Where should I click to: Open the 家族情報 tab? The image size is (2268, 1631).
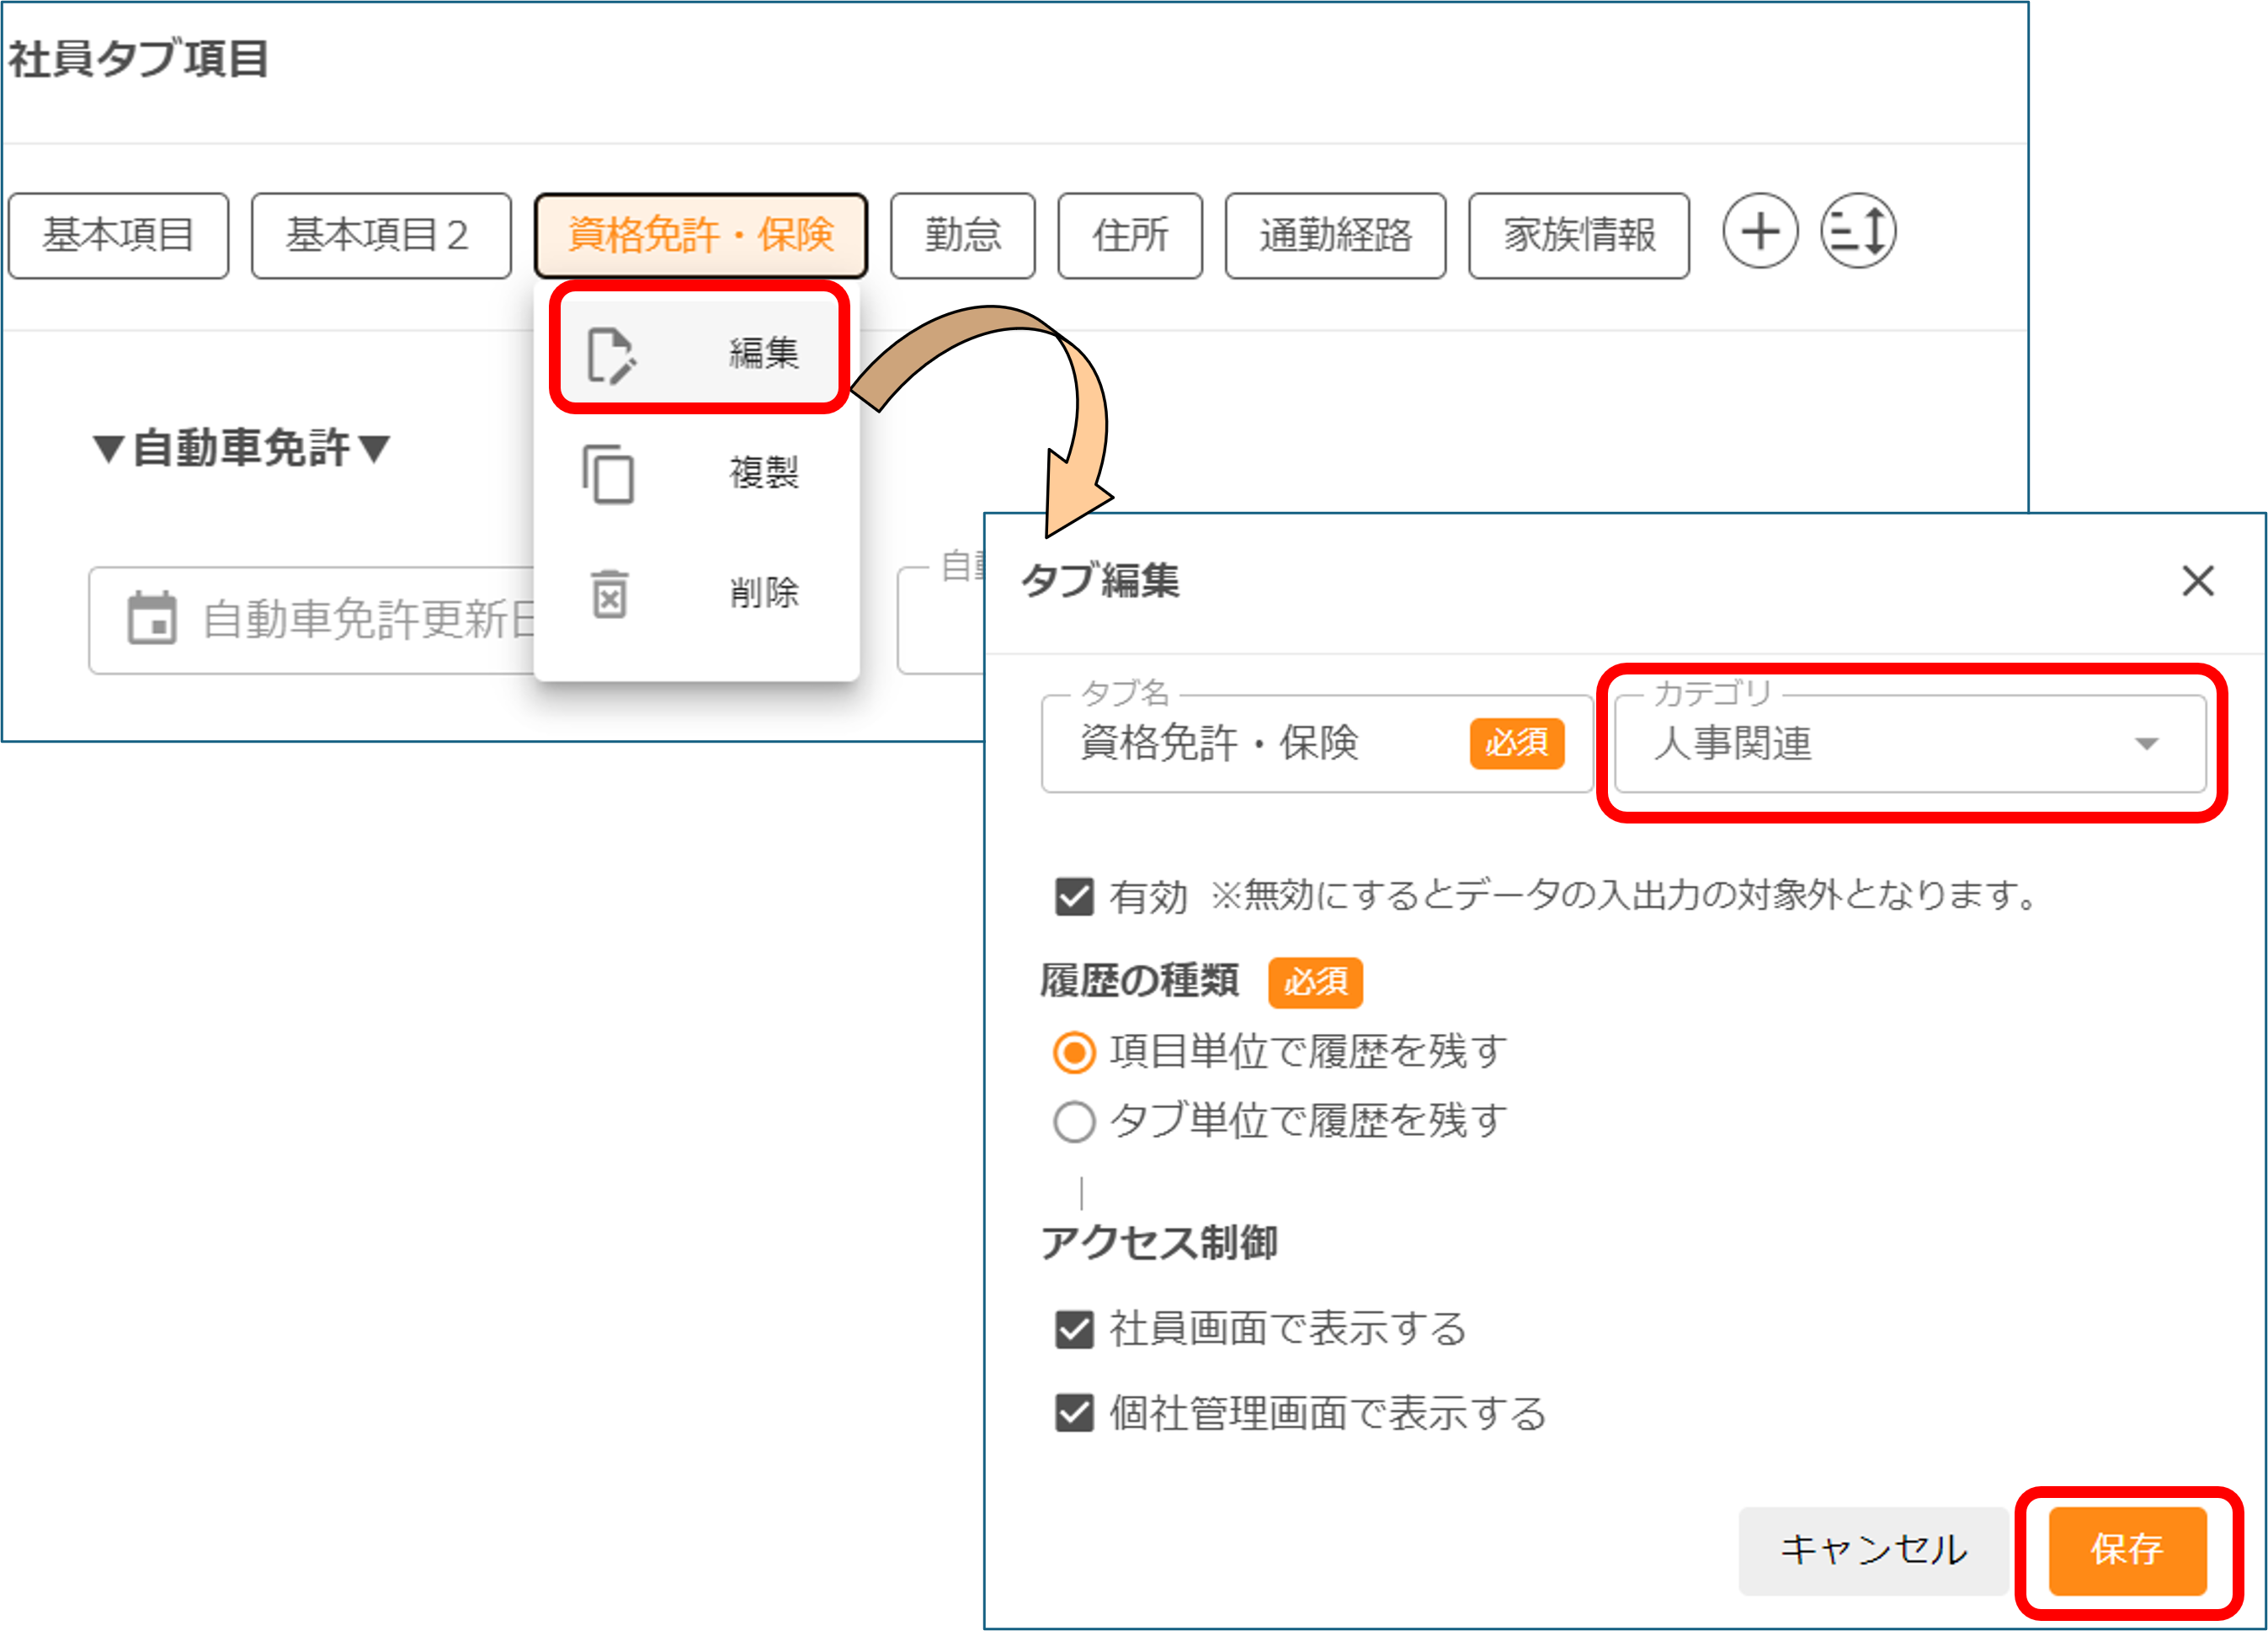pos(1578,234)
